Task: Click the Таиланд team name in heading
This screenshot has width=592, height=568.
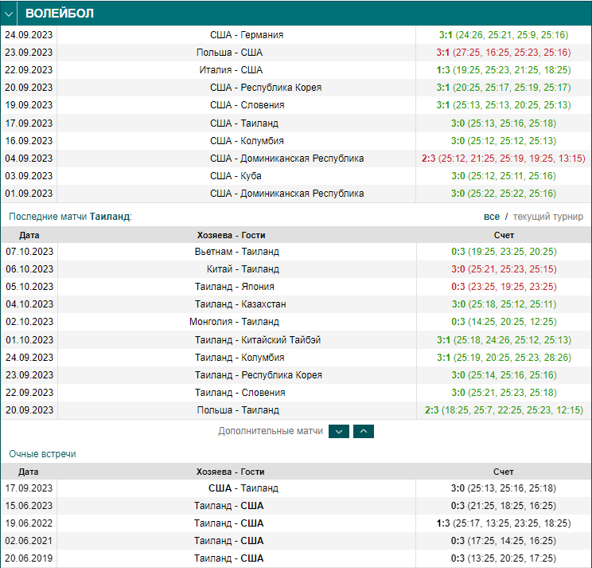Action: [x=110, y=217]
